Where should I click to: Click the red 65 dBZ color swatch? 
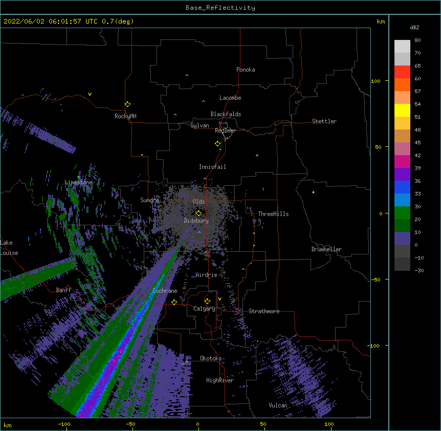click(402, 72)
